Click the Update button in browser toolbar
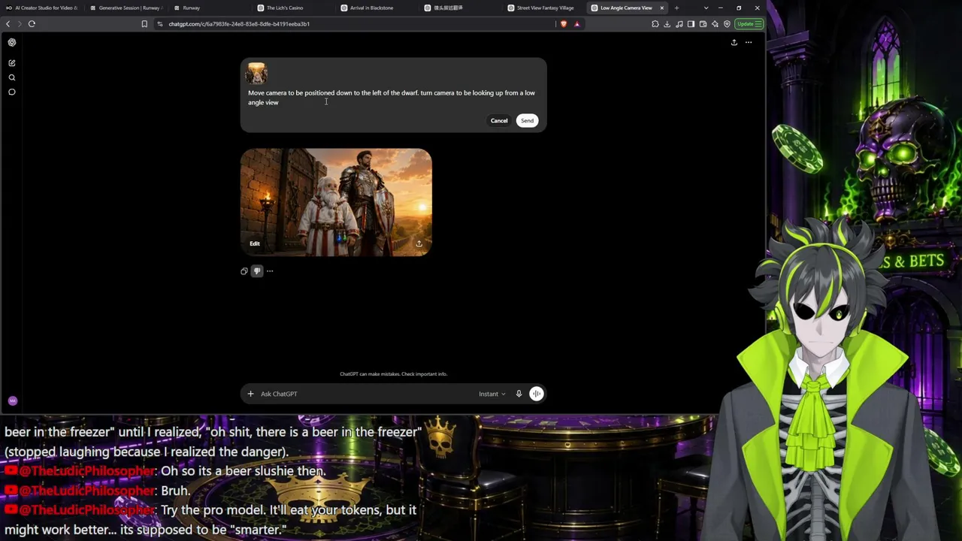 click(749, 24)
